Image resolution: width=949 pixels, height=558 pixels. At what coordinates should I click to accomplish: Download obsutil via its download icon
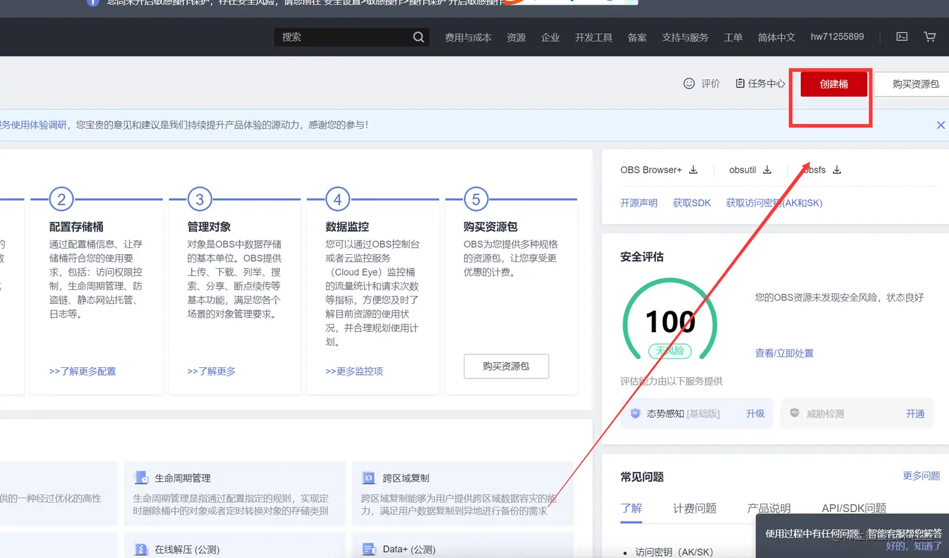pyautogui.click(x=767, y=169)
